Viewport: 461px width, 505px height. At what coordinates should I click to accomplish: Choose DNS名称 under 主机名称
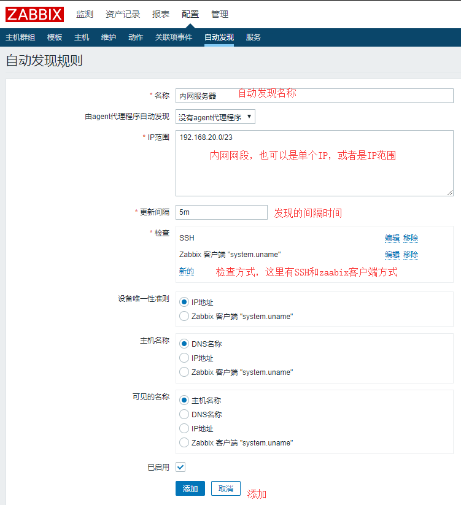[184, 344]
